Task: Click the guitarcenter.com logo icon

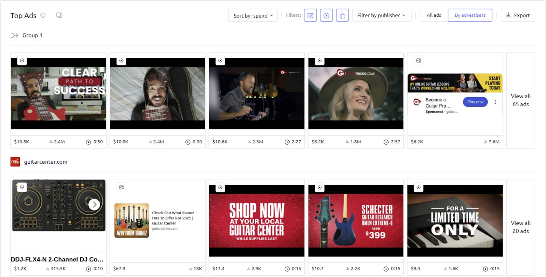Action: (15, 162)
